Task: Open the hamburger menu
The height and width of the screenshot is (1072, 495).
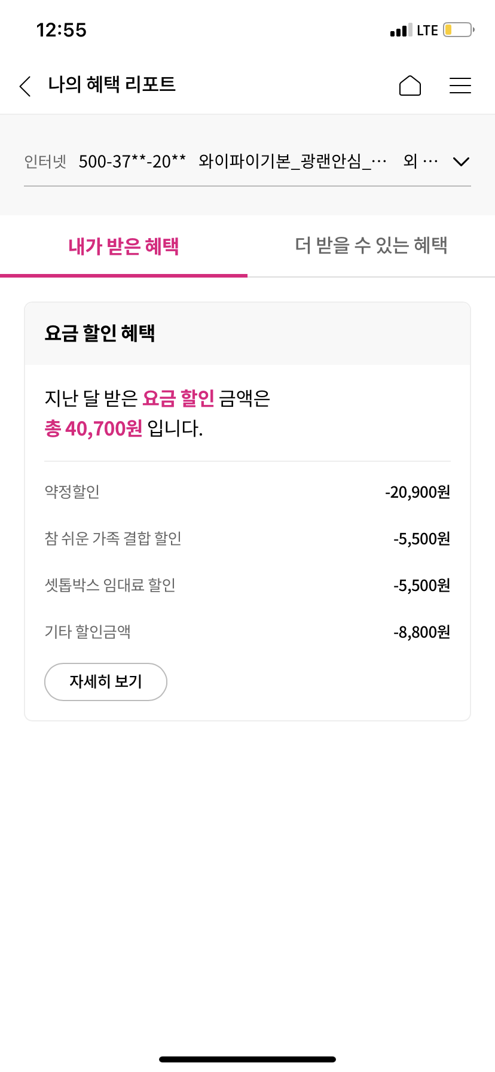Action: tap(460, 86)
